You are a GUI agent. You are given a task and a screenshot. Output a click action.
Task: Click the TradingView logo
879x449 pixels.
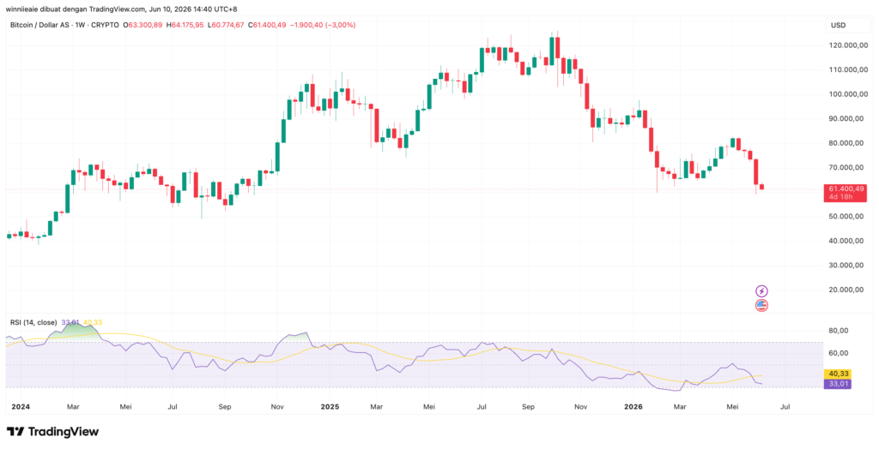52,432
